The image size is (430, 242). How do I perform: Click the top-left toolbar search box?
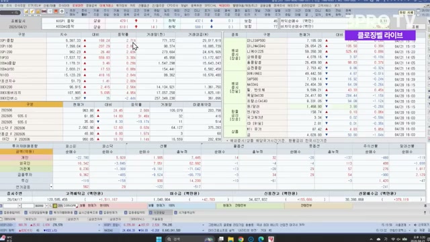coord(10,13)
